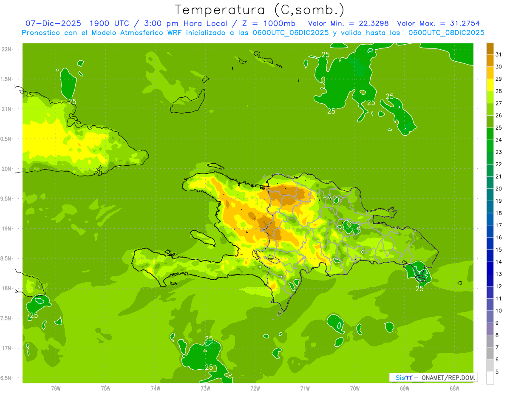Click the "19N" latitude label
Viewport: 510px width, 394px height.
click(6, 229)
